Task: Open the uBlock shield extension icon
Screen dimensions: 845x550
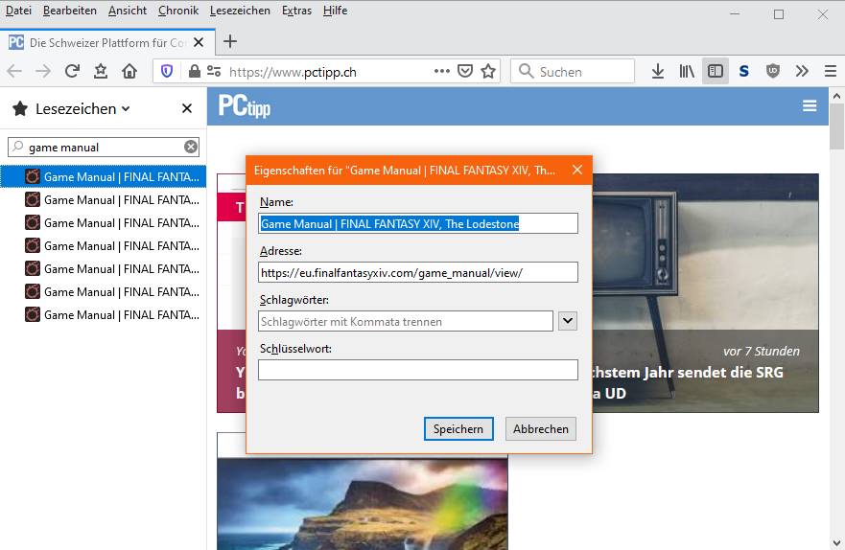Action: (773, 71)
